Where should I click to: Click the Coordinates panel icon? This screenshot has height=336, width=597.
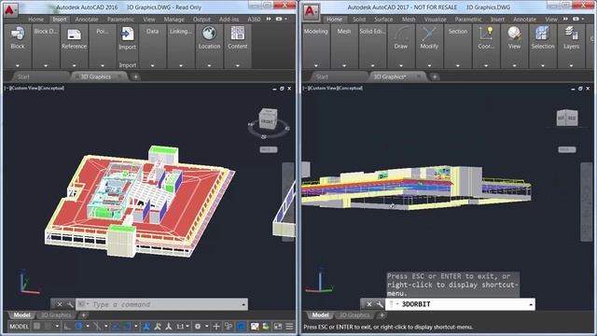[486, 34]
